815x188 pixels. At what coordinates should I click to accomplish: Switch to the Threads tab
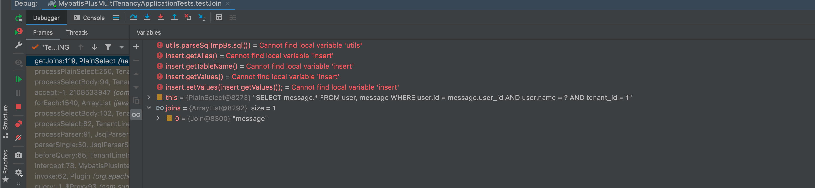pyautogui.click(x=77, y=32)
